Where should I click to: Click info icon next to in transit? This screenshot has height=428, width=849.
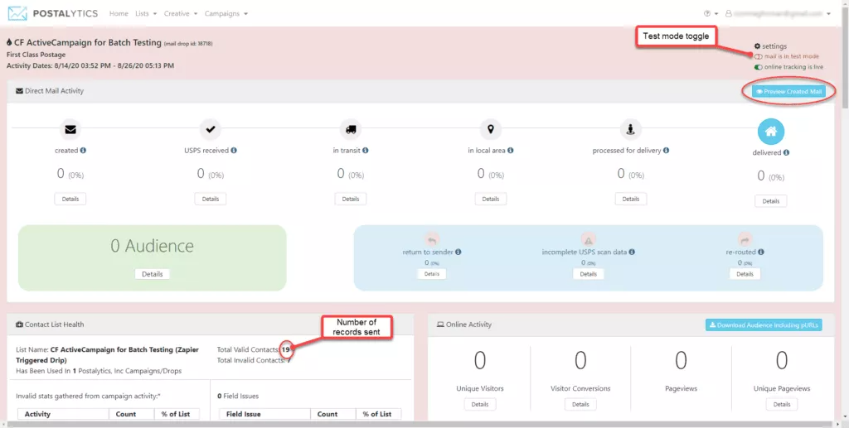click(366, 150)
